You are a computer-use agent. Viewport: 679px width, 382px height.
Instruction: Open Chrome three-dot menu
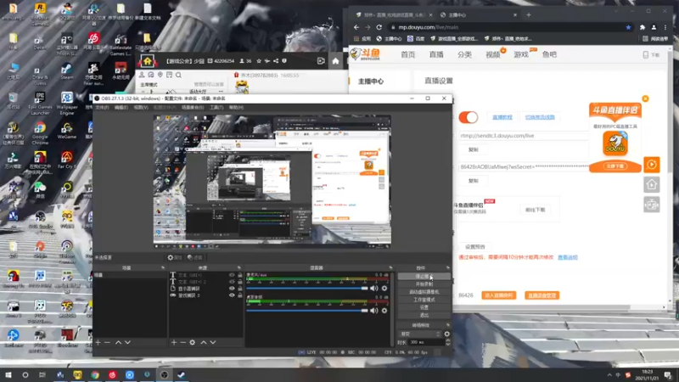pyautogui.click(x=665, y=27)
